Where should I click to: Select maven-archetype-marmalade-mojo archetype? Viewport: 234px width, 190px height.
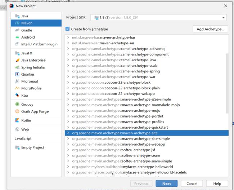coord(147,105)
